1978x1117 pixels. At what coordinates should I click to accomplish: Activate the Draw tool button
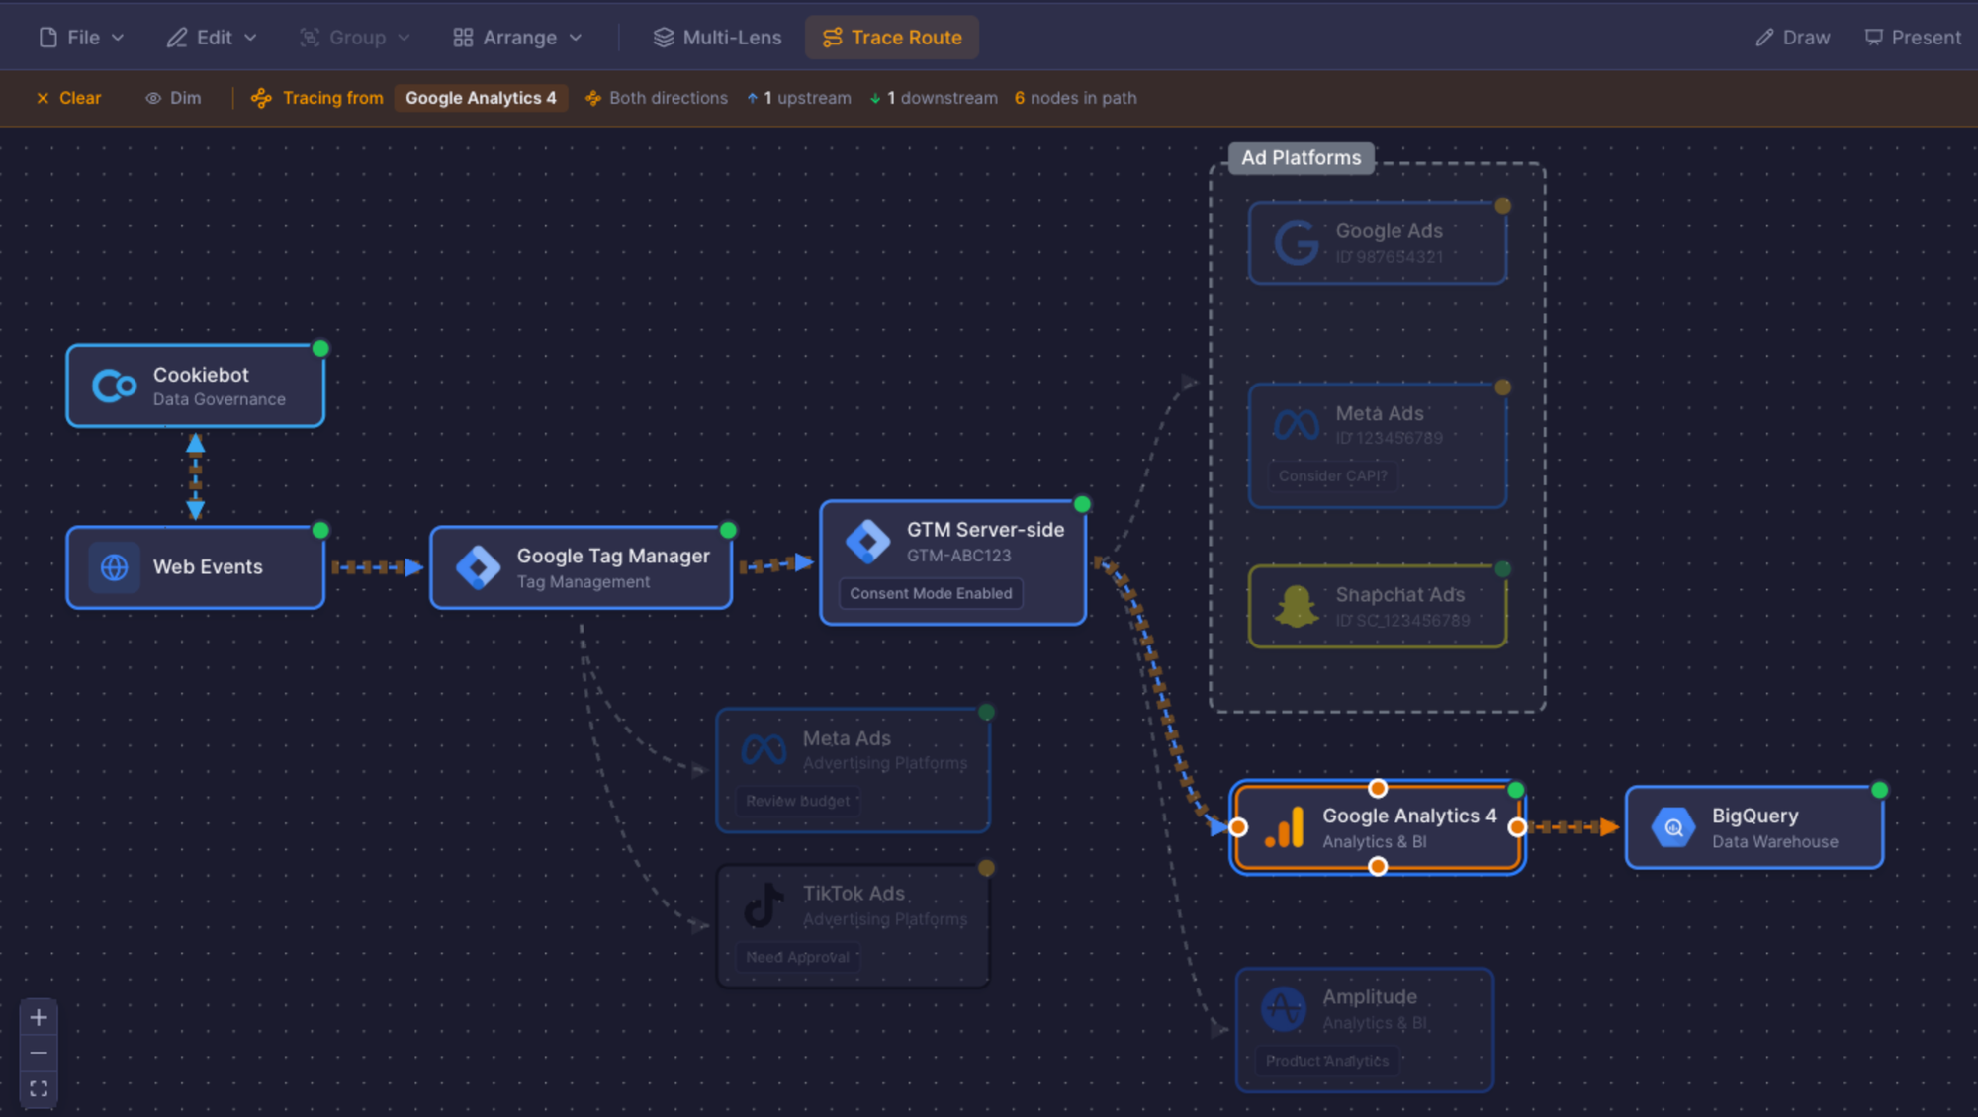coord(1792,38)
